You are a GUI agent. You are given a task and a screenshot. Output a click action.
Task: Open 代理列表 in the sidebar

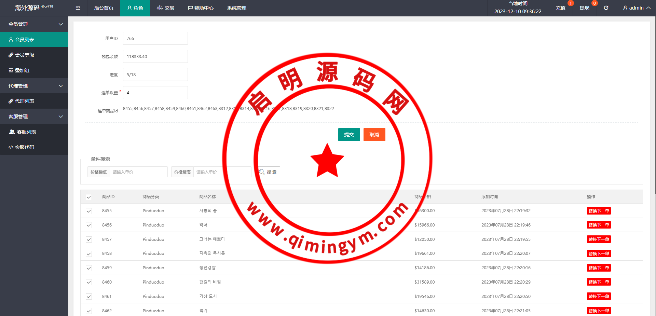pyautogui.click(x=25, y=101)
